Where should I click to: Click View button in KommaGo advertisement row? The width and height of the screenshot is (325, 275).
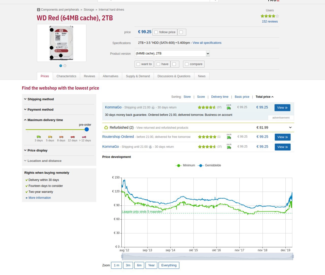pos(282,108)
